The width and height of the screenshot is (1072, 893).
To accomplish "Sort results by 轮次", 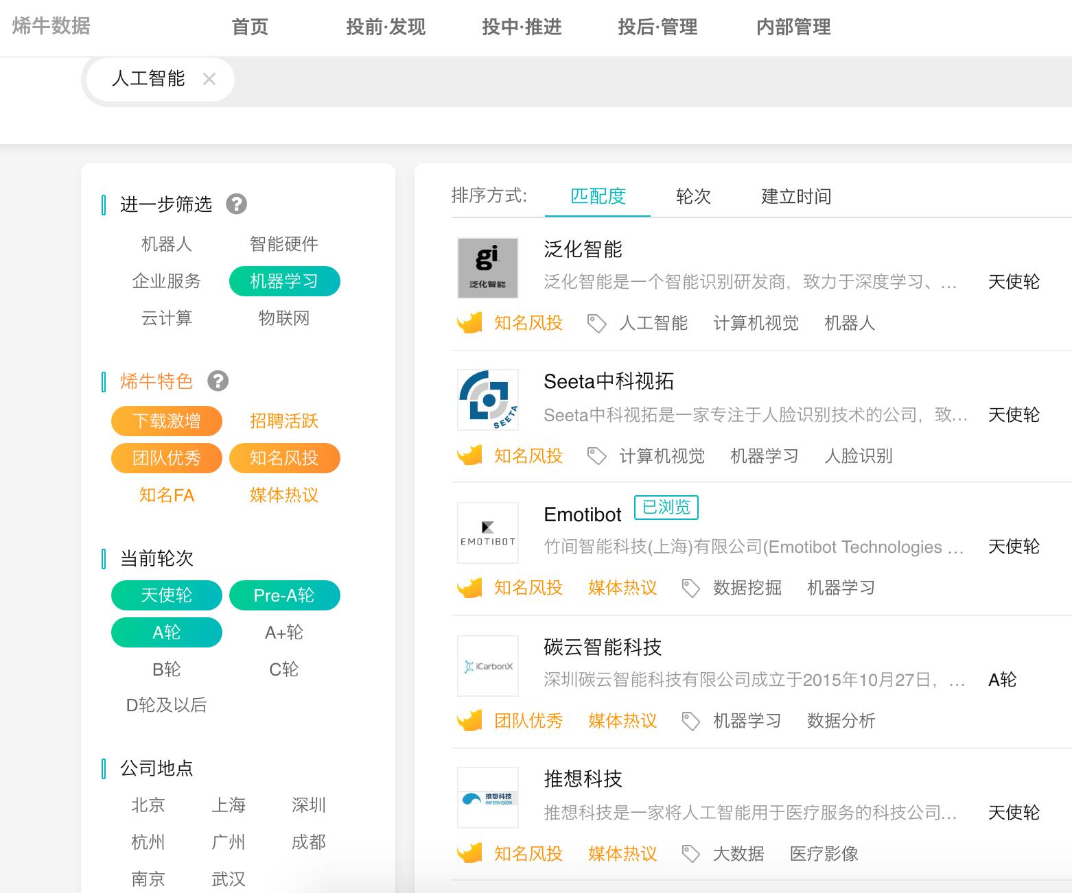I will [693, 197].
